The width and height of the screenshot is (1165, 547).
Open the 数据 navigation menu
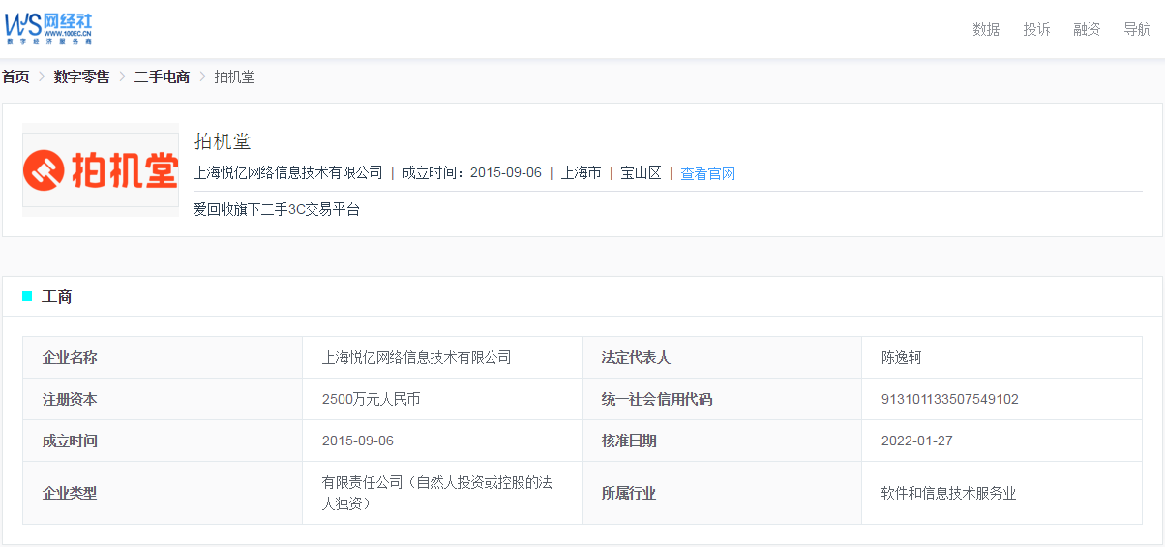986,29
